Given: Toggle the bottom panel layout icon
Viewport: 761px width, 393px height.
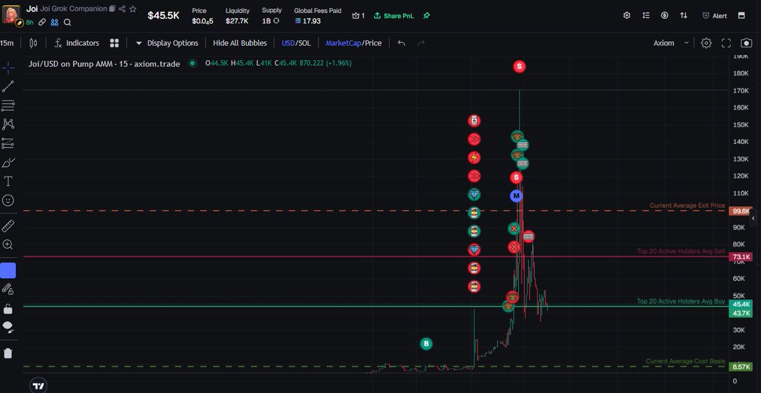Looking at the screenshot, I should click(741, 15).
